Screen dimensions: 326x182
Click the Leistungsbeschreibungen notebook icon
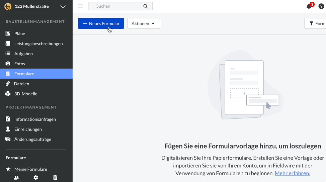(x=8, y=43)
